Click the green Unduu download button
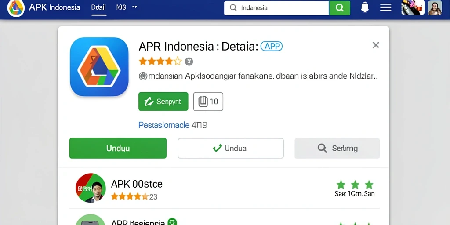 [x=118, y=148]
